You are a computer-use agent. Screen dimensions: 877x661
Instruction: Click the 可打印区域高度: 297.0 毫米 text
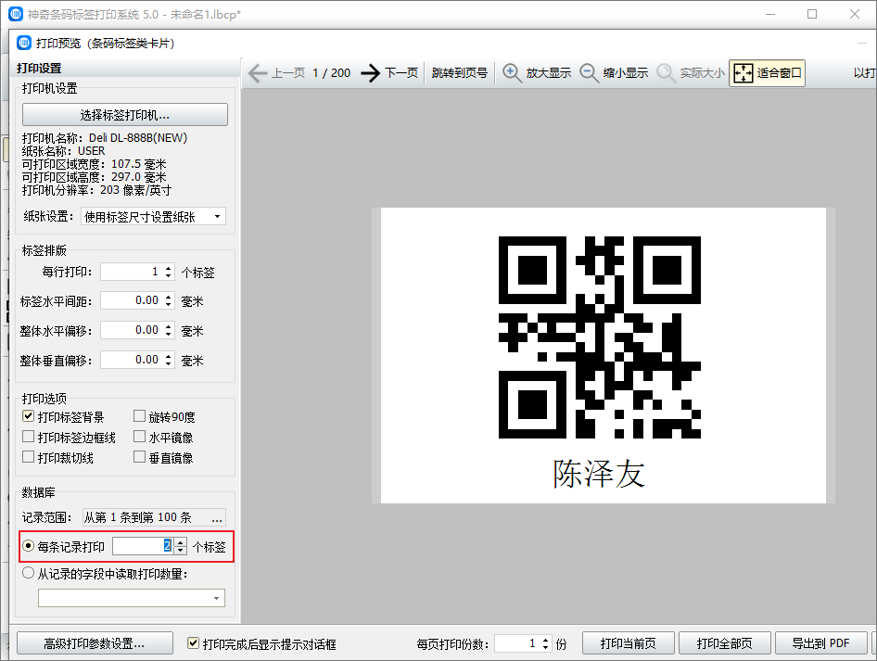pos(94,177)
